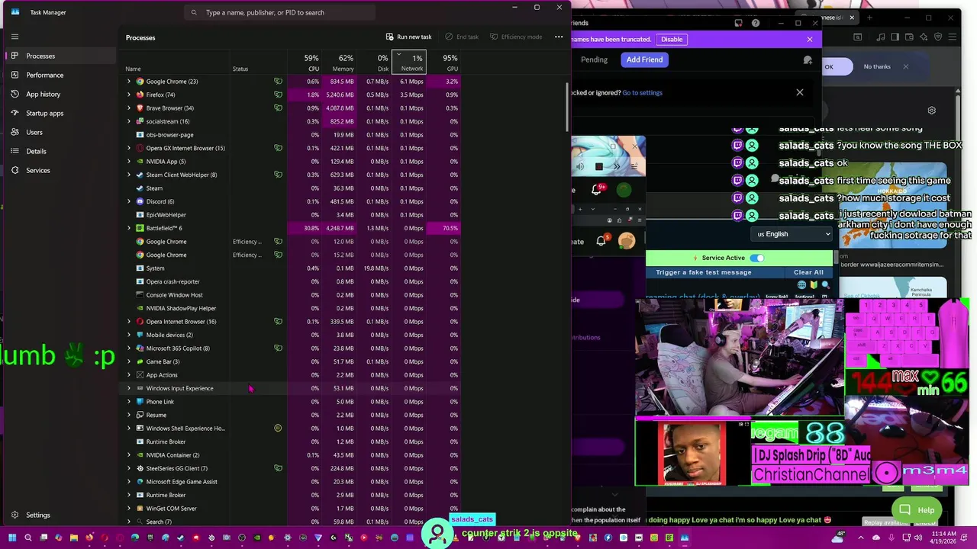Expand the Firefox (74) process group
The image size is (977, 549).
129,95
